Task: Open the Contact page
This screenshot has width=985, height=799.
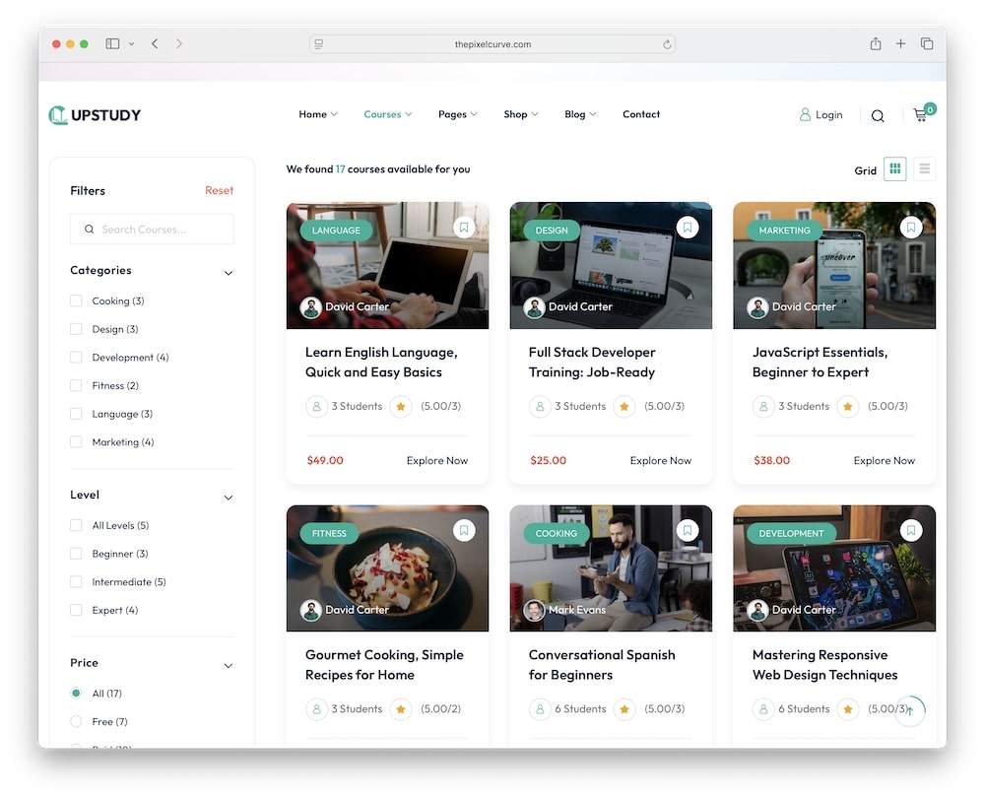Action: click(x=641, y=114)
